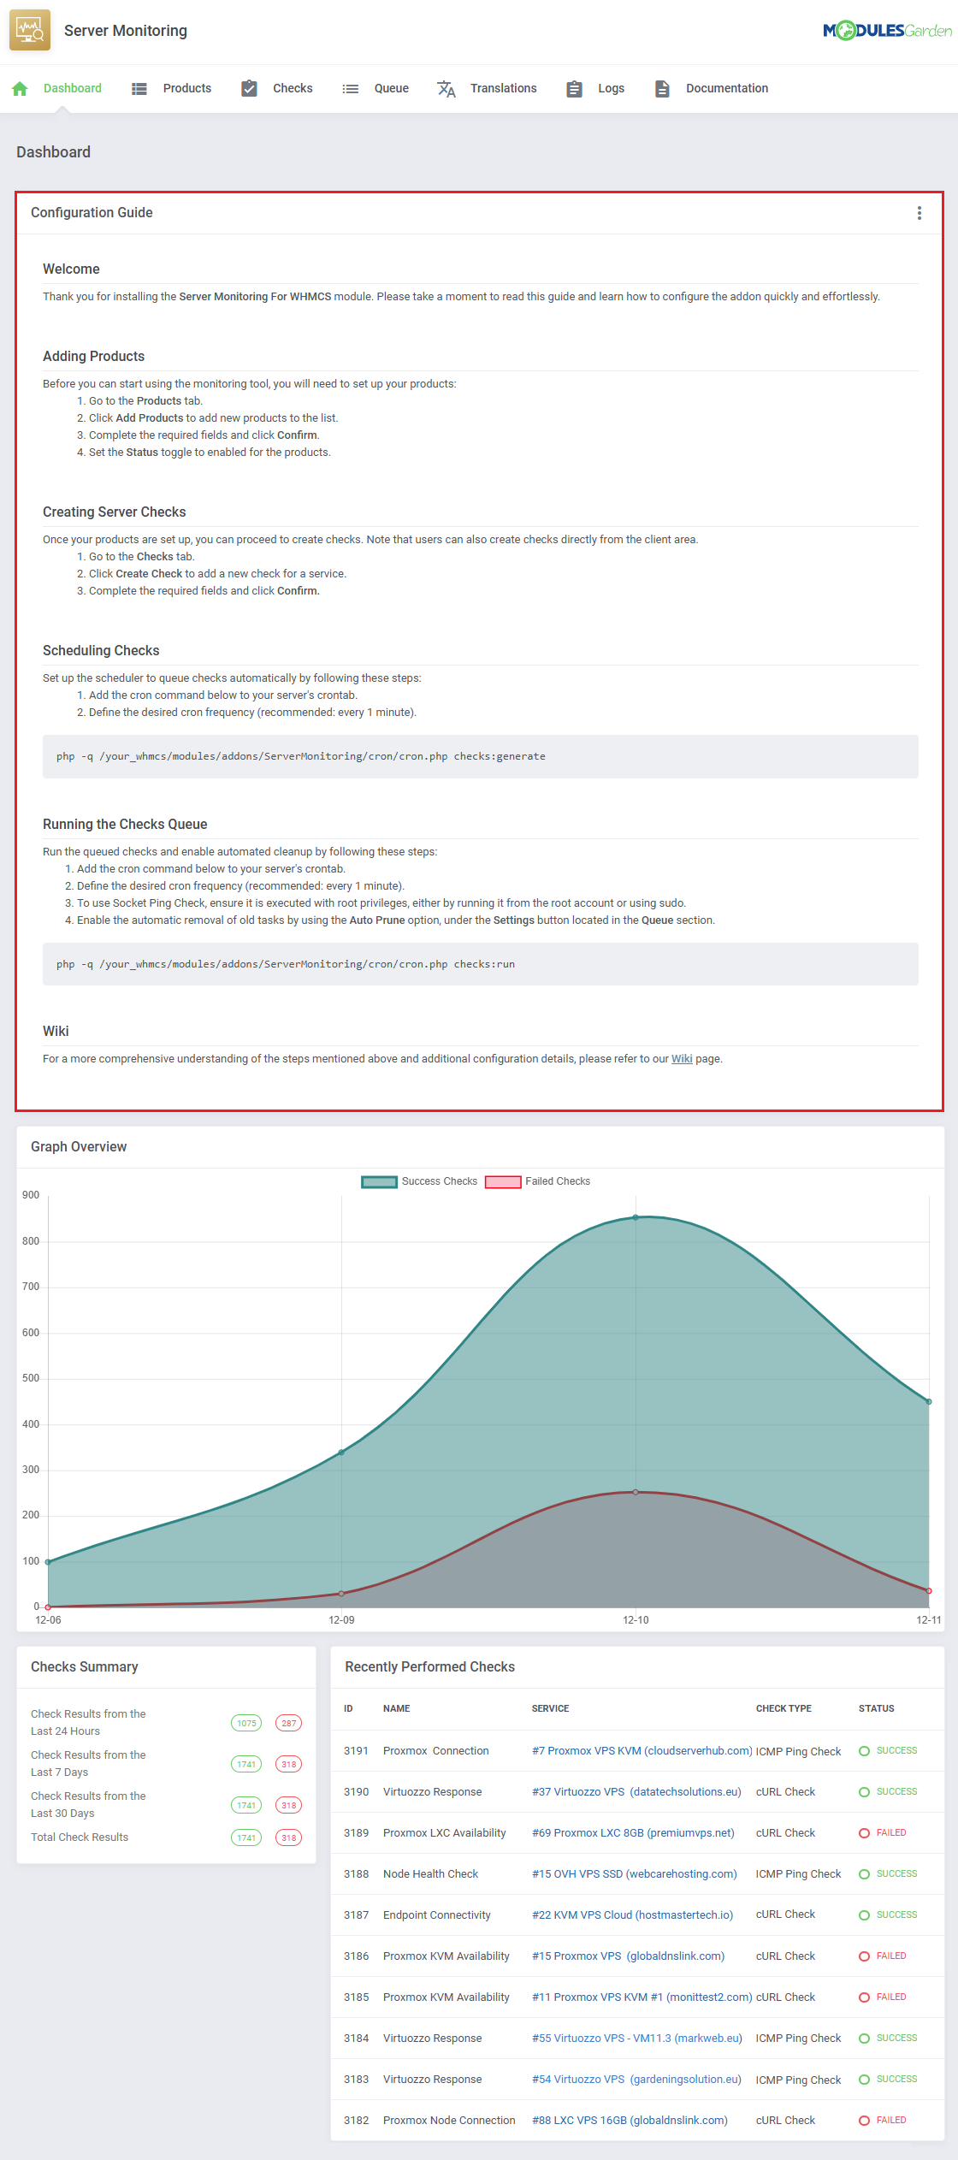Click the 1741 badge for Total Check Results
Viewport: 958px width, 2160px height.
(x=246, y=1837)
